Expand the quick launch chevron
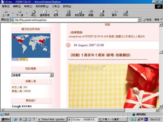The width and height of the screenshot is (163, 122). 34,119
